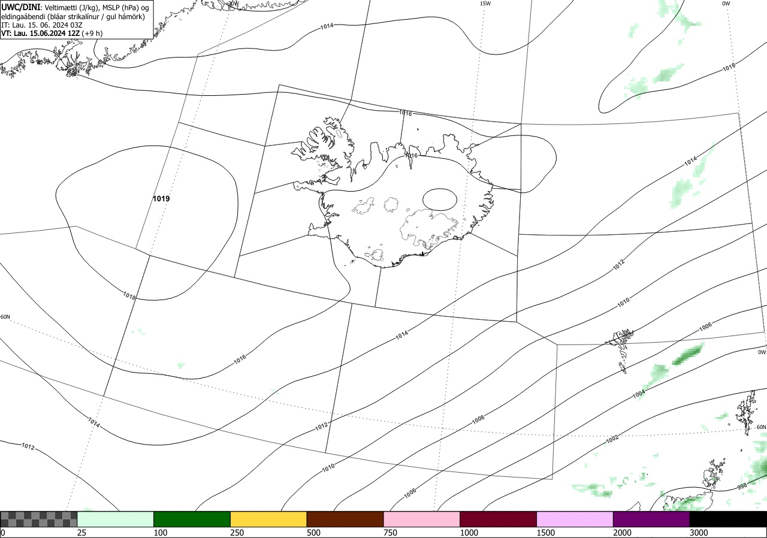Image resolution: width=767 pixels, height=538 pixels.
Task: Click the 30W longitude label
Action: click(x=233, y=3)
